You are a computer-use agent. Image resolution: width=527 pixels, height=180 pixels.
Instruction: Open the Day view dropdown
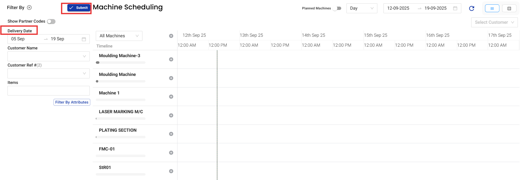click(x=362, y=8)
